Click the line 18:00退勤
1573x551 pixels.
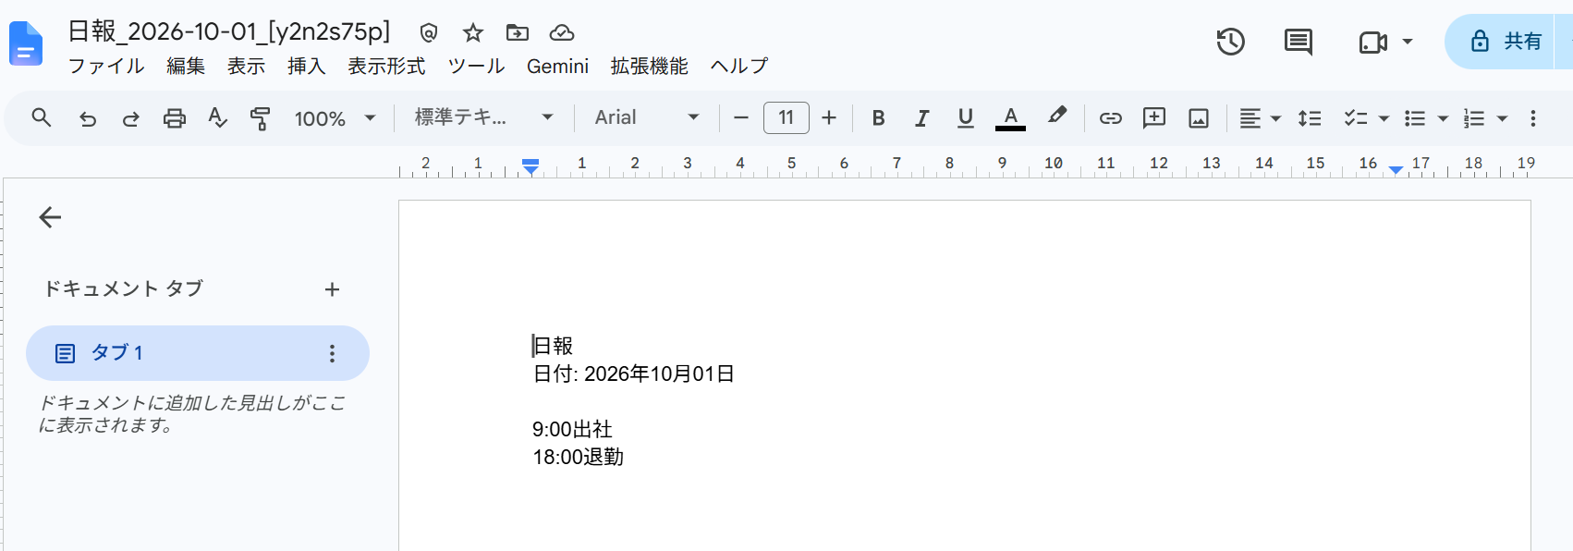click(579, 457)
